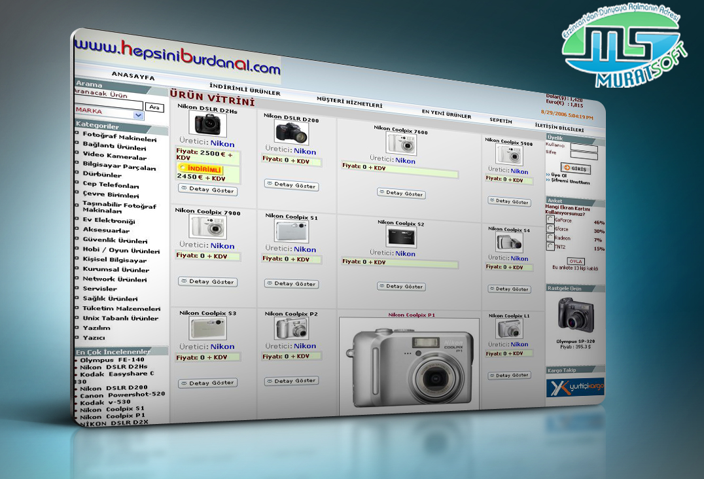Go to the ANASAYFA menu item
The image size is (704, 479).
[133, 76]
